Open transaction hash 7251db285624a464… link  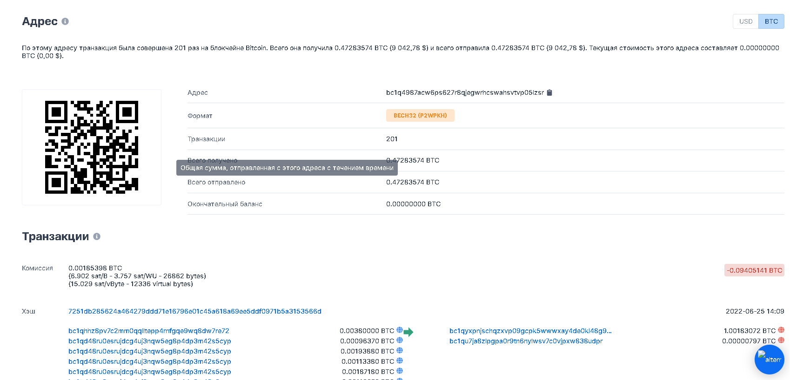coord(195,311)
